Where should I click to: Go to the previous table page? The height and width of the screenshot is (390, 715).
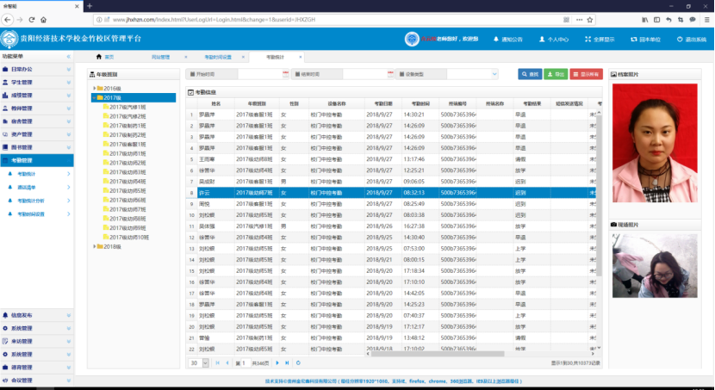[x=227, y=363]
